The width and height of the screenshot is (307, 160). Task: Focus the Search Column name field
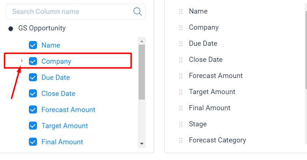(76, 11)
